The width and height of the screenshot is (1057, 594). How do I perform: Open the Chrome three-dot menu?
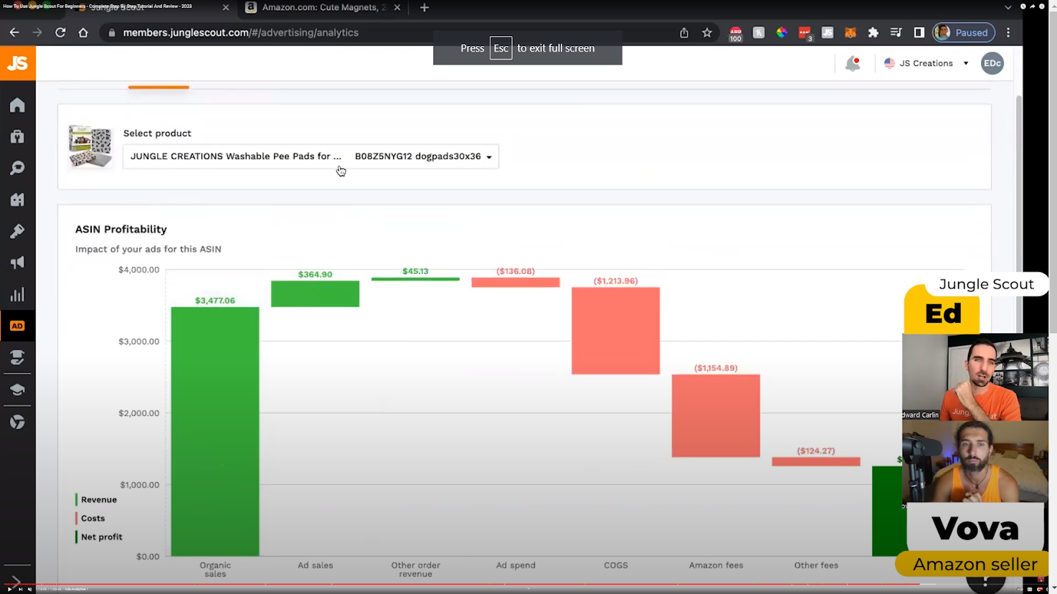tap(1008, 32)
